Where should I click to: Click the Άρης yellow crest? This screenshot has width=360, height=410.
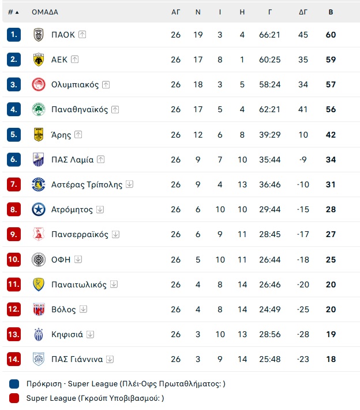pos(39,135)
